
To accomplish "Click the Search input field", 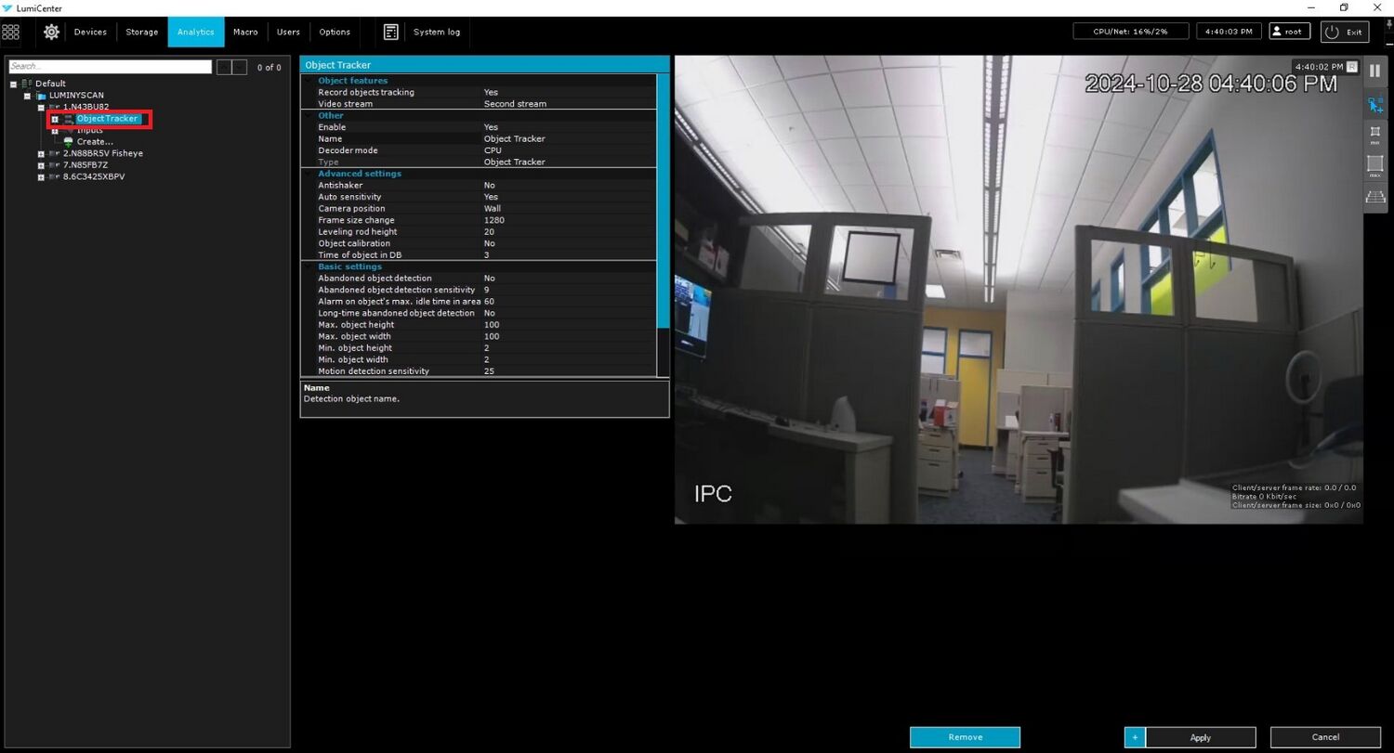I will [110, 66].
